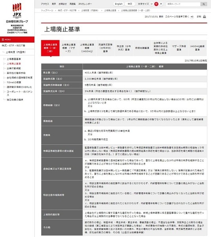
Task: Open 株式・ETF・REIT等 in sidebar
Action: click(x=13, y=45)
